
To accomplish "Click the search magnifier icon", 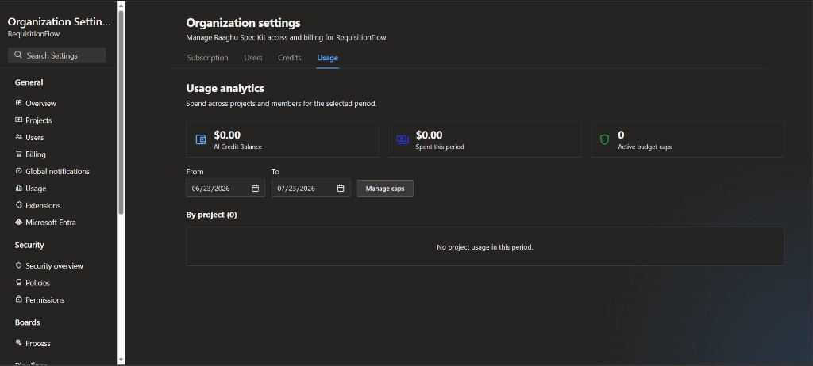I will pyautogui.click(x=18, y=55).
